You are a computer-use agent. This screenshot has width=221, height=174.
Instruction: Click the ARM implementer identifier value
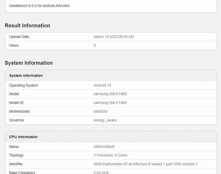[x=145, y=164]
